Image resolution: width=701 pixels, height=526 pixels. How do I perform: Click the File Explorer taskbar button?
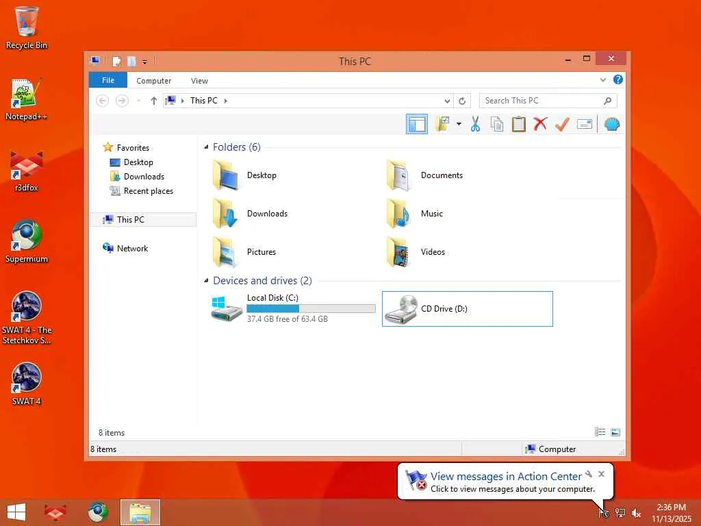point(140,512)
